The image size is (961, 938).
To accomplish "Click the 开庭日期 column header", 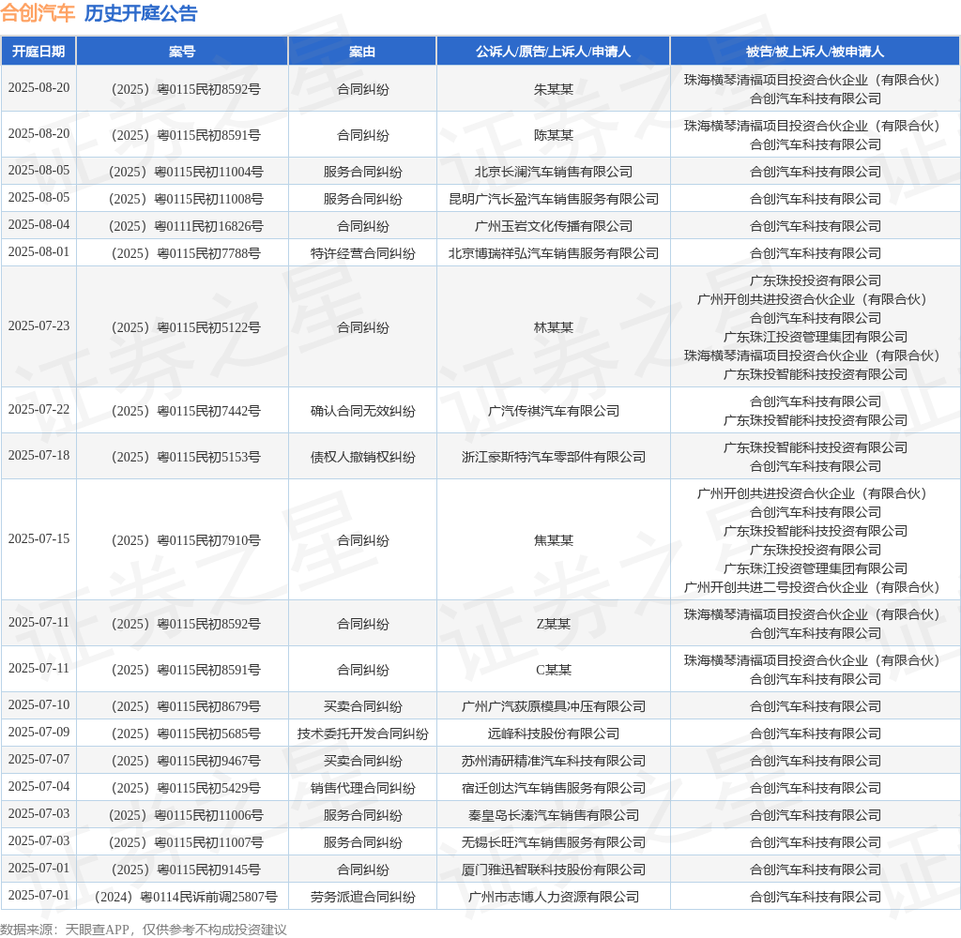I will click(38, 52).
